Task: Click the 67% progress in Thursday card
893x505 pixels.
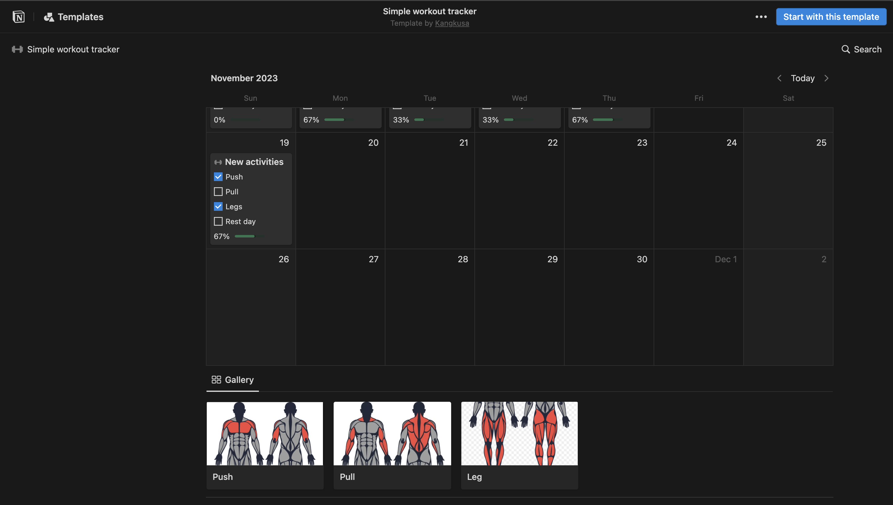Action: (608, 120)
